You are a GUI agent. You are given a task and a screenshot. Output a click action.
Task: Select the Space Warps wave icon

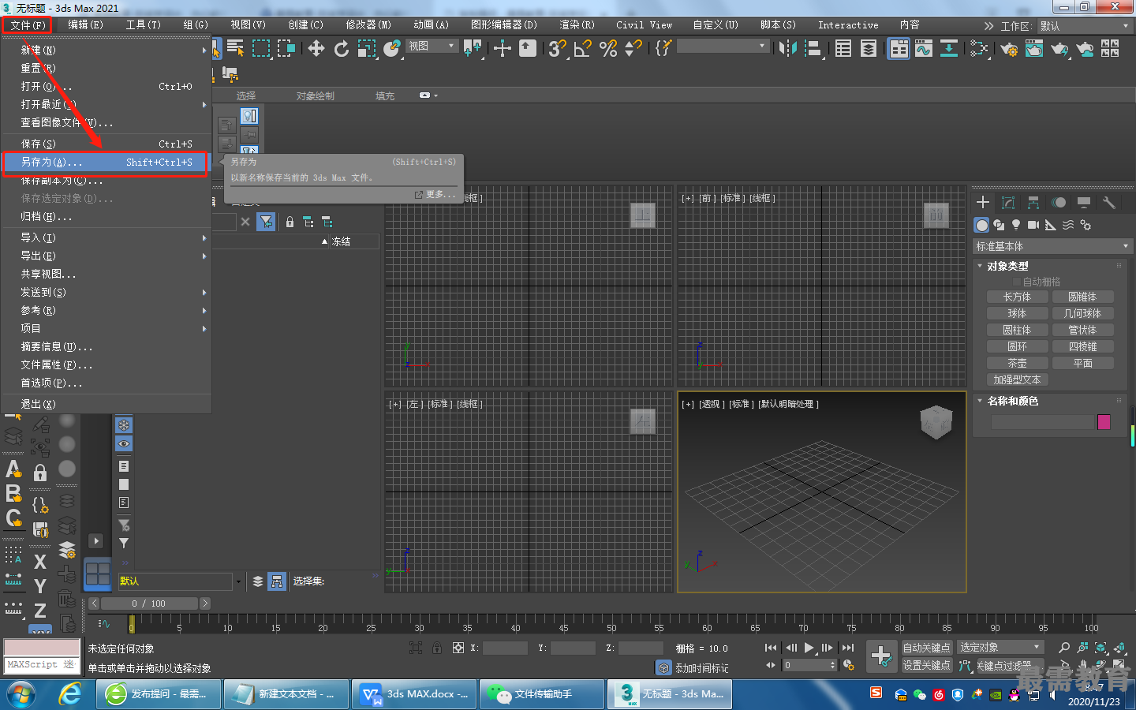click(1068, 225)
